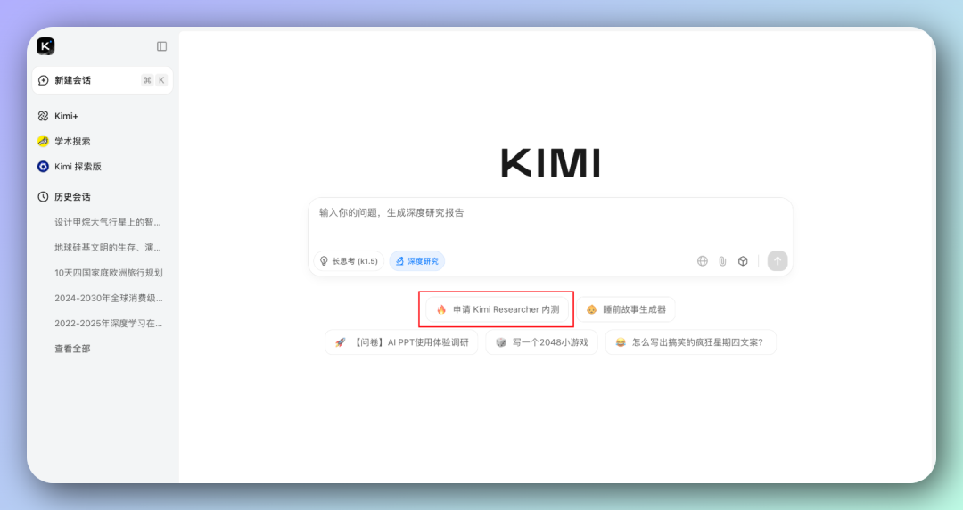Click the cube icon in input box
963x510 pixels.
coord(743,261)
